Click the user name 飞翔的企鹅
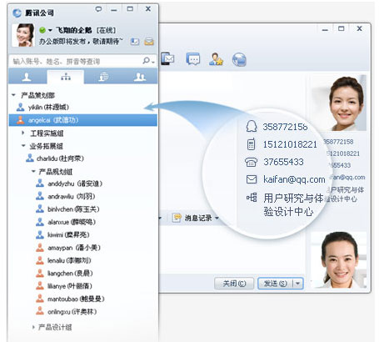The image size is (379, 342). click(73, 30)
